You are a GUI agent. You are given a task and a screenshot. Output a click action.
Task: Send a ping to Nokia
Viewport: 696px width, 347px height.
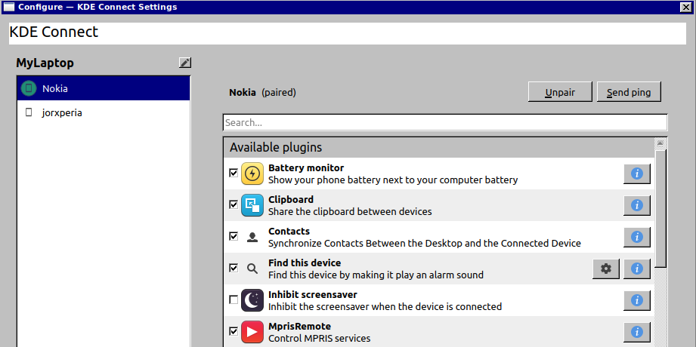[x=629, y=92]
